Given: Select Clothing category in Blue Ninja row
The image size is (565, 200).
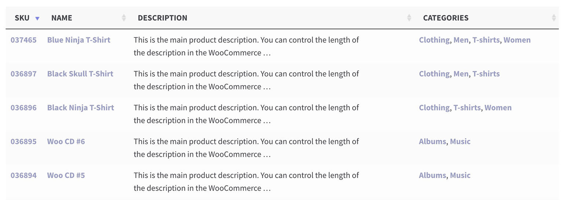Looking at the screenshot, I should coord(434,40).
